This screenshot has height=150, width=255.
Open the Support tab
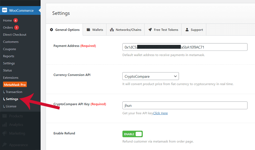pos(194,30)
